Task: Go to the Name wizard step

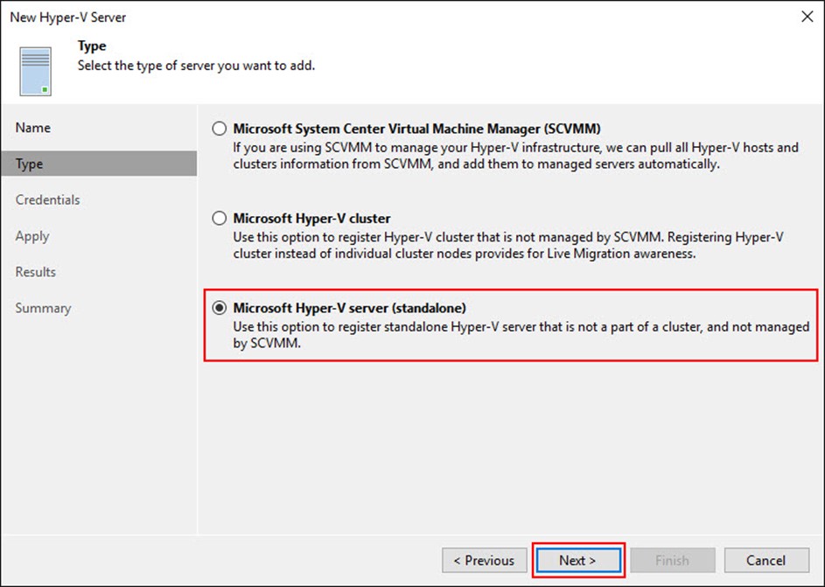Action: click(33, 128)
